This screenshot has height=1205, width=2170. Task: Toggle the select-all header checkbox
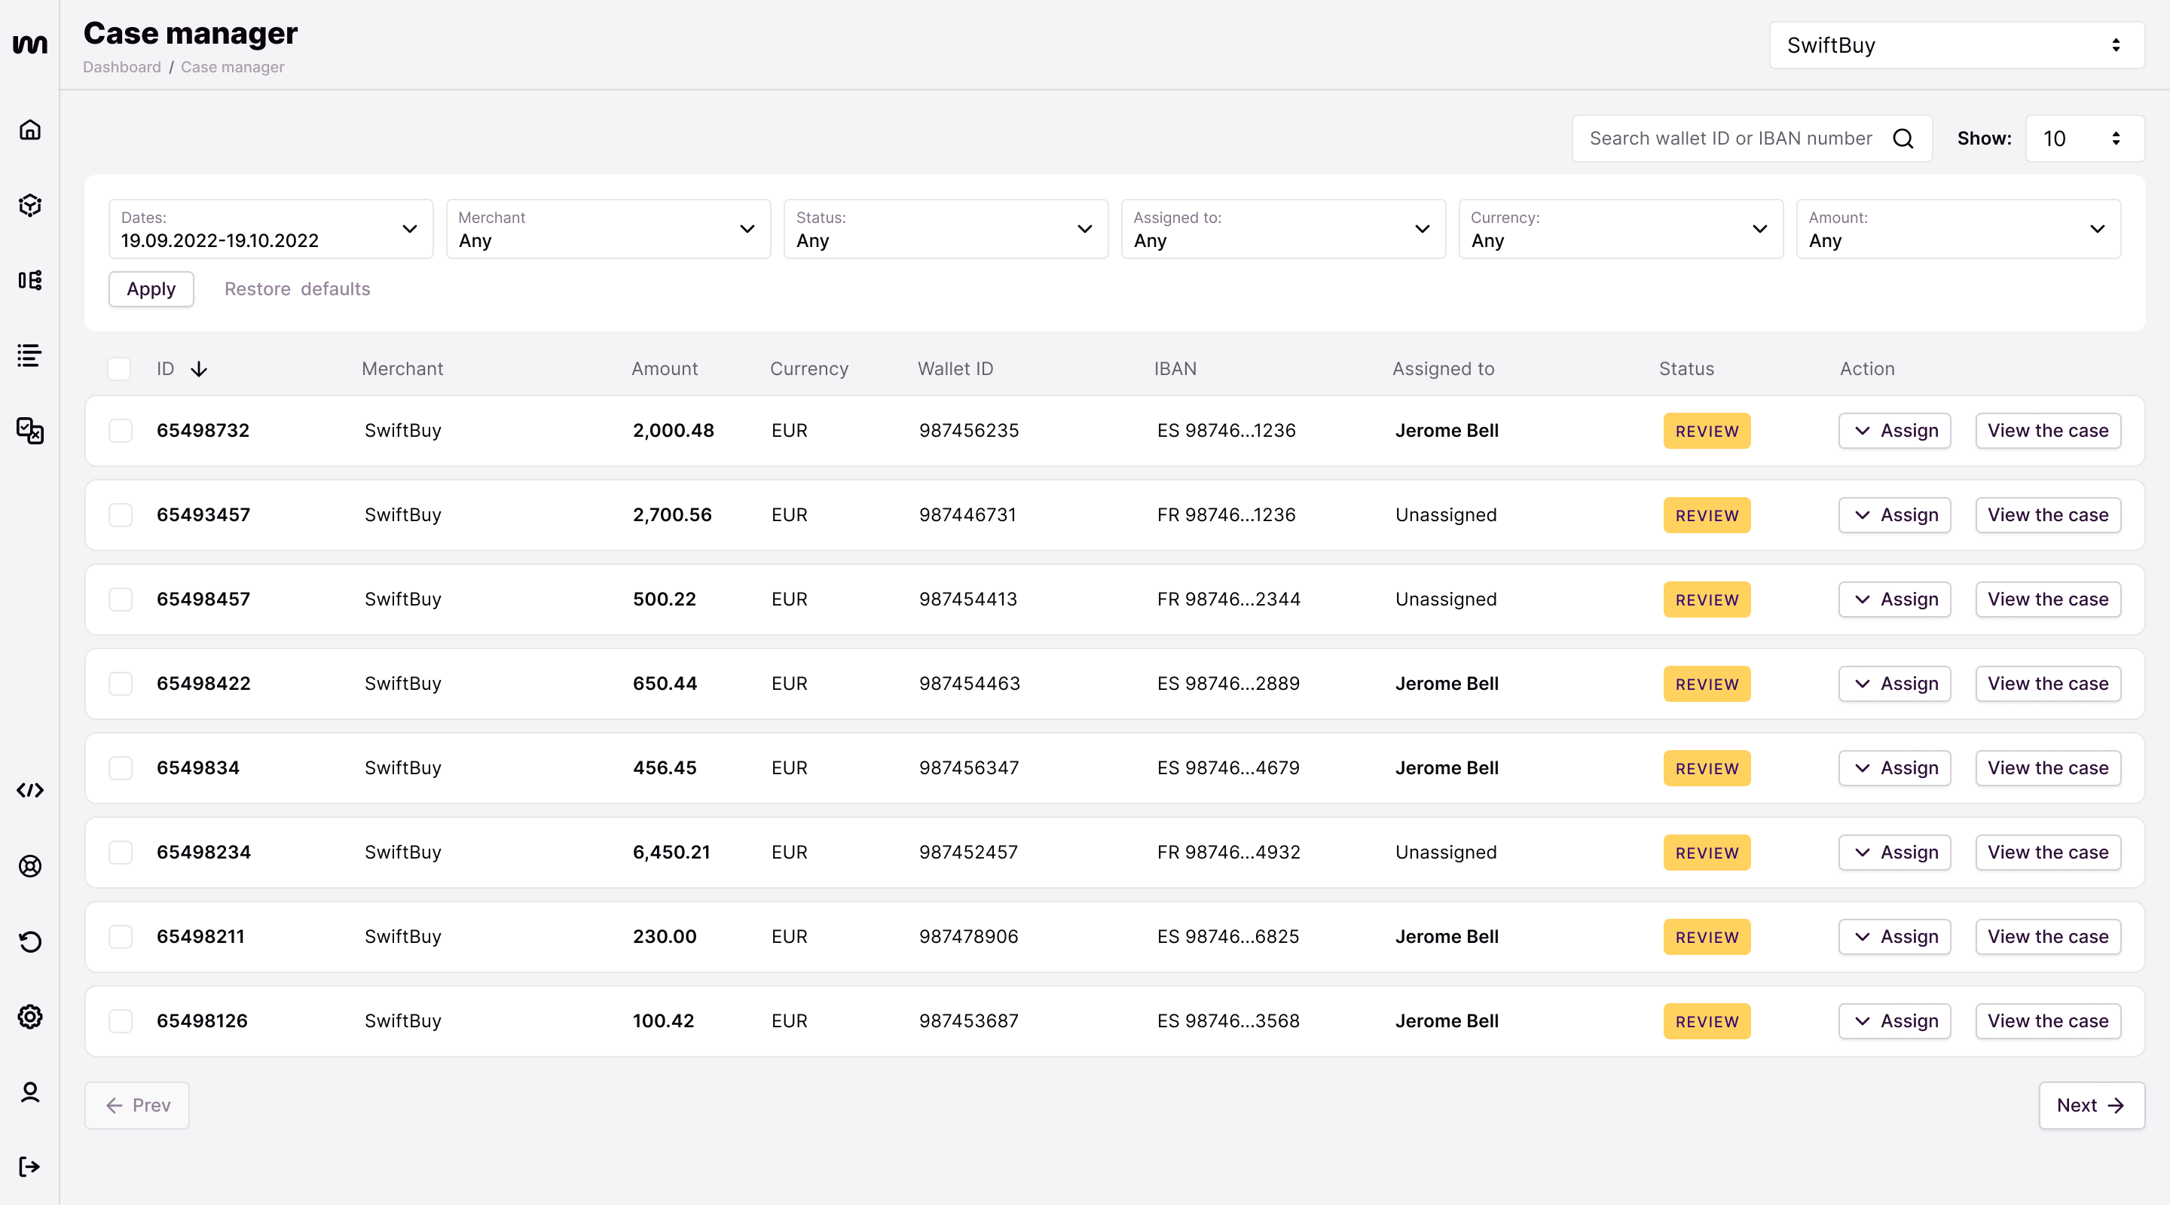click(120, 369)
